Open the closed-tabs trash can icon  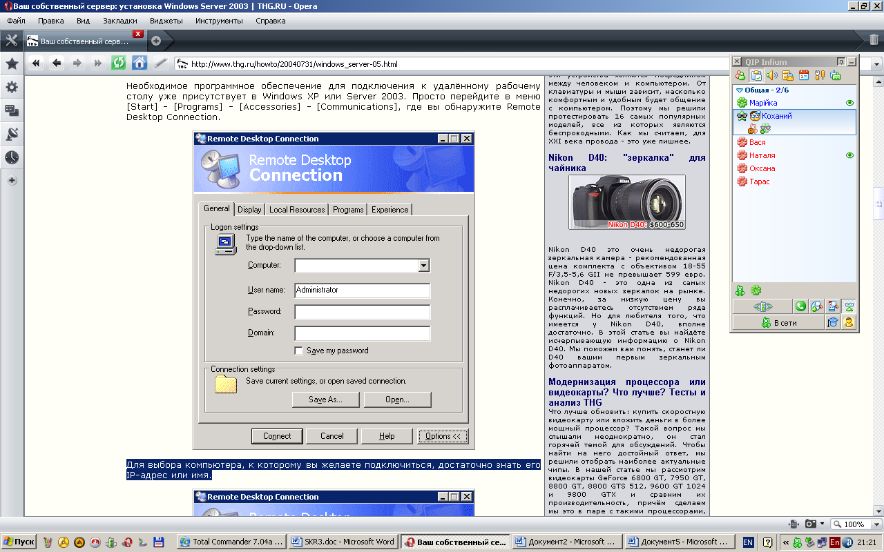point(874,40)
